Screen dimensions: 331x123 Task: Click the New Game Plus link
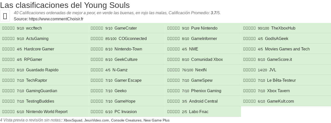(156, 120)
